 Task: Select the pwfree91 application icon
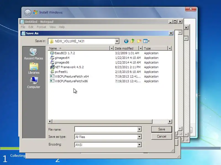52,72
